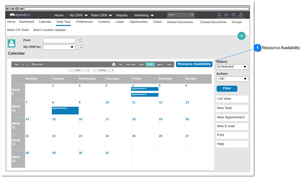The width and height of the screenshot is (304, 178).
Task: Click the calendar printer icon
Action: pos(114,65)
